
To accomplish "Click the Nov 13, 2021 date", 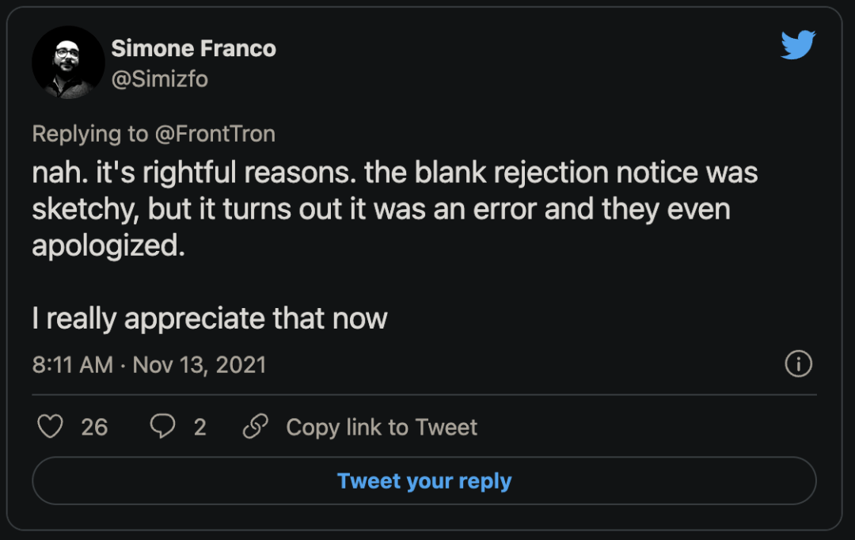I will pos(199,365).
